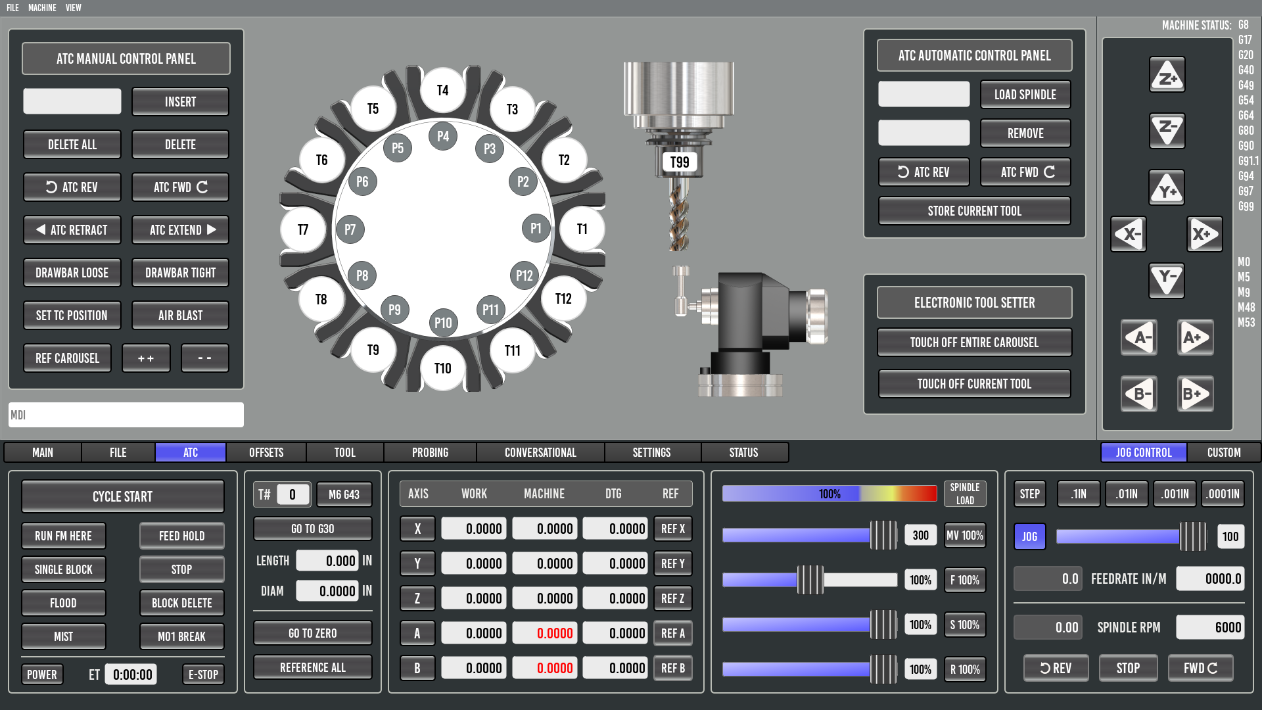Click the B- rotary jog arrow
Screen dimensions: 1262x710
coord(1138,394)
